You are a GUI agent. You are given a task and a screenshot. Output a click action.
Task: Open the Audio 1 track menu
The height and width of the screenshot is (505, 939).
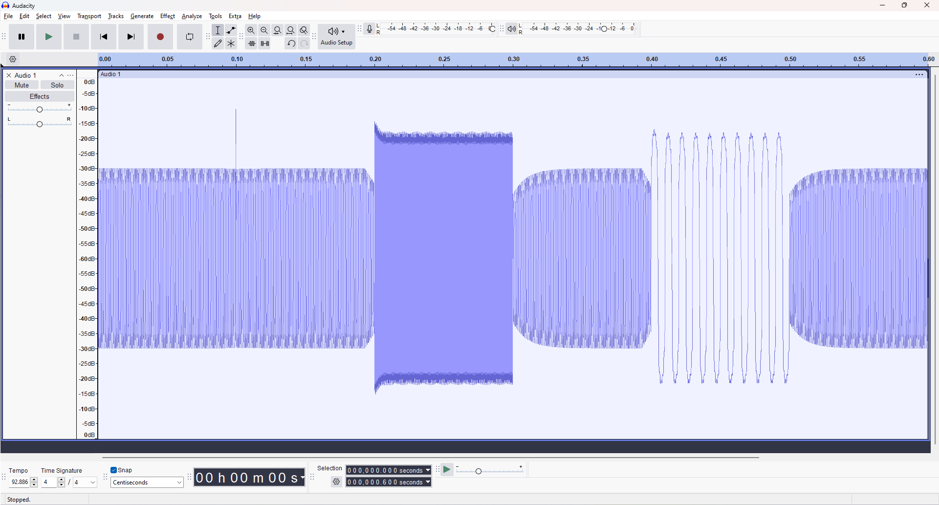pos(70,75)
